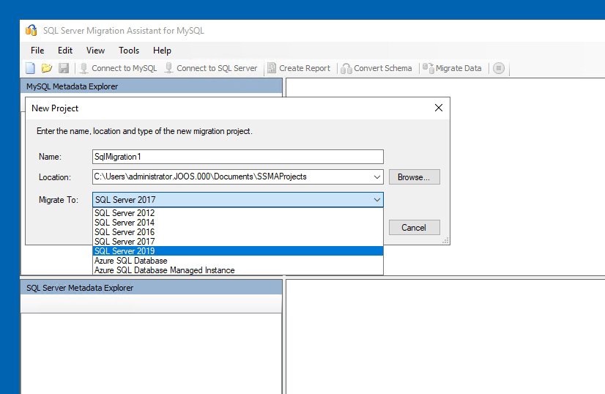Click the Open Project folder icon
Image resolution: width=605 pixels, height=394 pixels.
pyautogui.click(x=47, y=68)
